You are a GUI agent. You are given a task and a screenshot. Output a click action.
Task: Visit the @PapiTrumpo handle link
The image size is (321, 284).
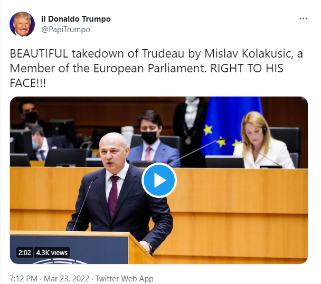65,30
